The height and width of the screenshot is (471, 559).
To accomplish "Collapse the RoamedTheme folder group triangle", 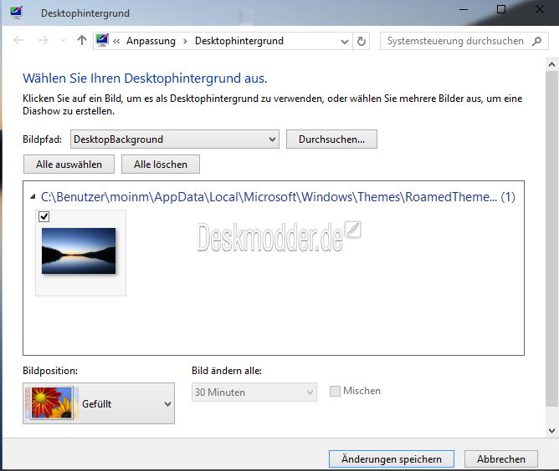I will point(33,197).
